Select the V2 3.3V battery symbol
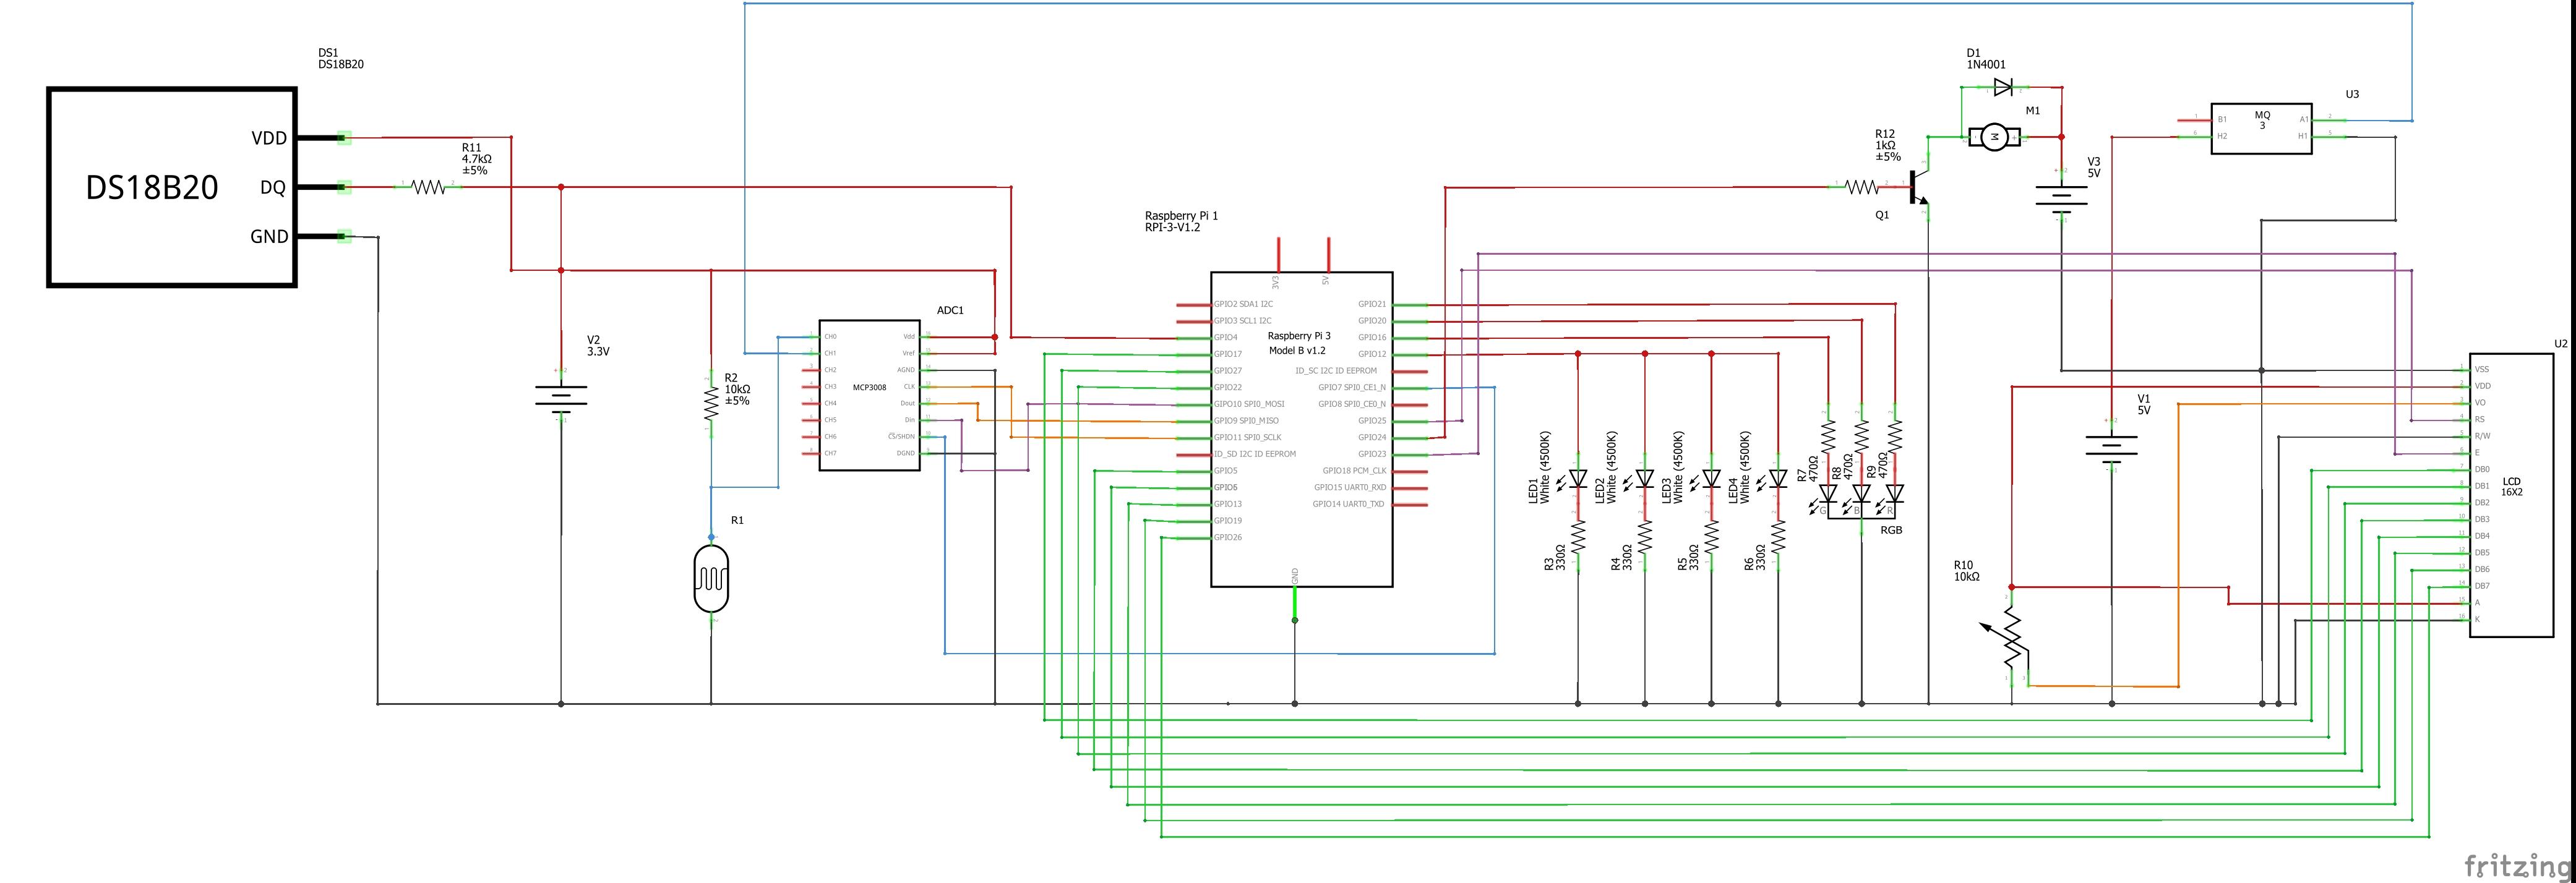Viewport: 2576px width, 883px height. point(560,400)
